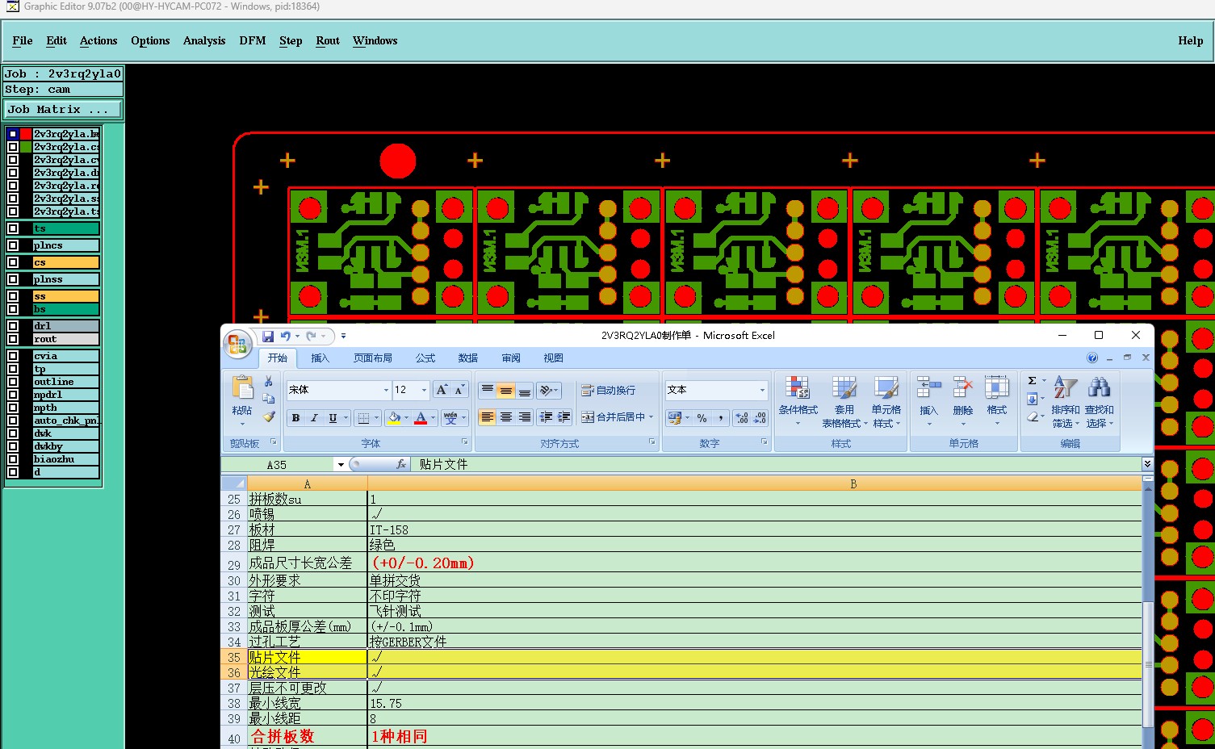Image resolution: width=1215 pixels, height=749 pixels.
Task: Apply comma style number format
Action: [720, 417]
